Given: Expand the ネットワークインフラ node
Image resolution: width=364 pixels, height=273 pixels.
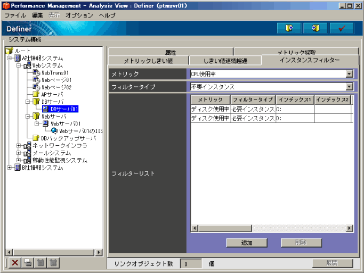Looking at the screenshot, I should [x=18, y=145].
